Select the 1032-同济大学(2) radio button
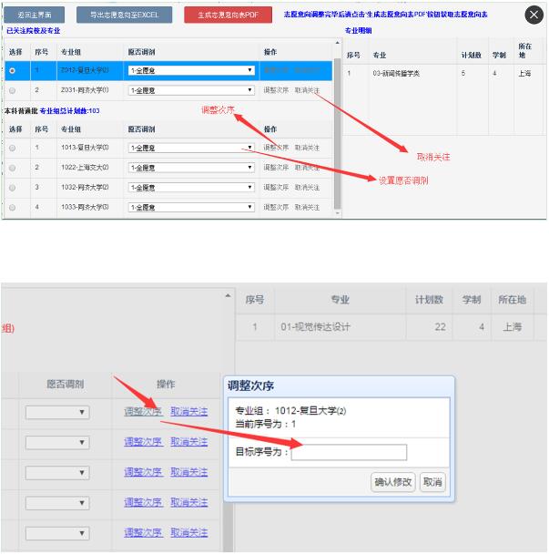Image resolution: width=549 pixels, height=555 pixels. pos(13,188)
